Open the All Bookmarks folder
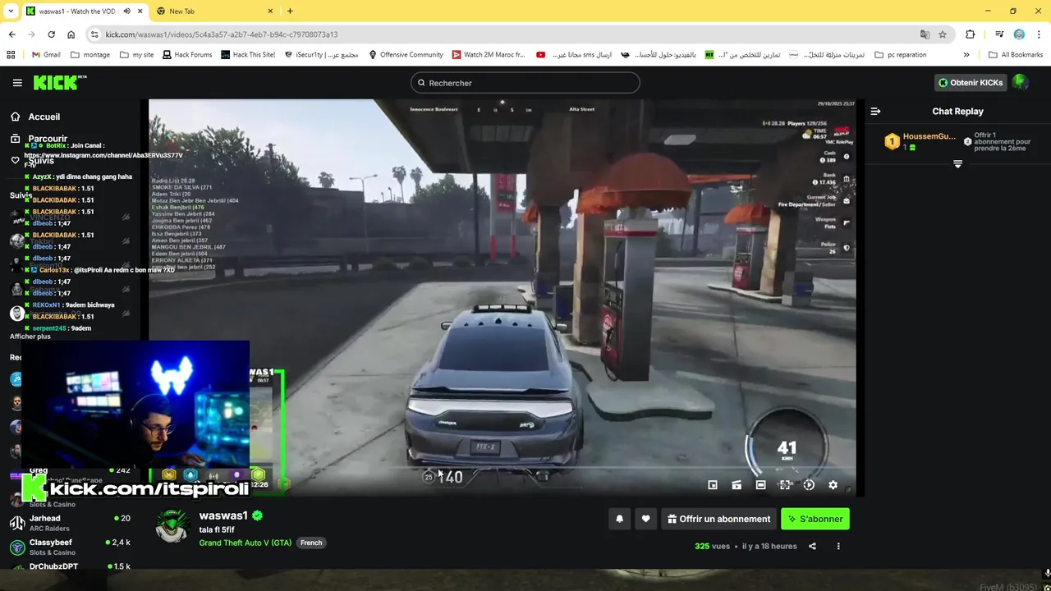The image size is (1051, 591). click(x=1016, y=55)
